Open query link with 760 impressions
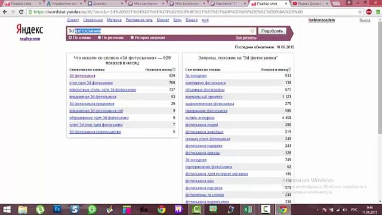Image resolution: width=382 pixels, height=215 pixels. [91, 83]
